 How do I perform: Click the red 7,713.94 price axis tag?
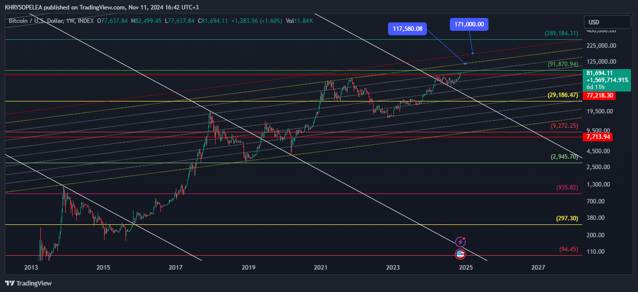pyautogui.click(x=598, y=137)
